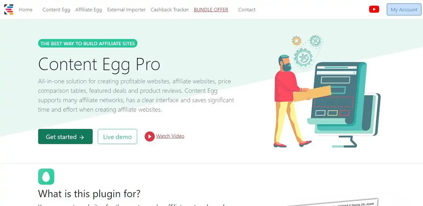This screenshot has width=423, height=206.
Task: Click the green egg plugin icon
Action: click(46, 176)
